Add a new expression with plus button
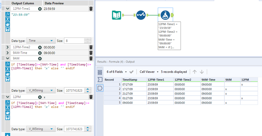 (x=8, y=135)
